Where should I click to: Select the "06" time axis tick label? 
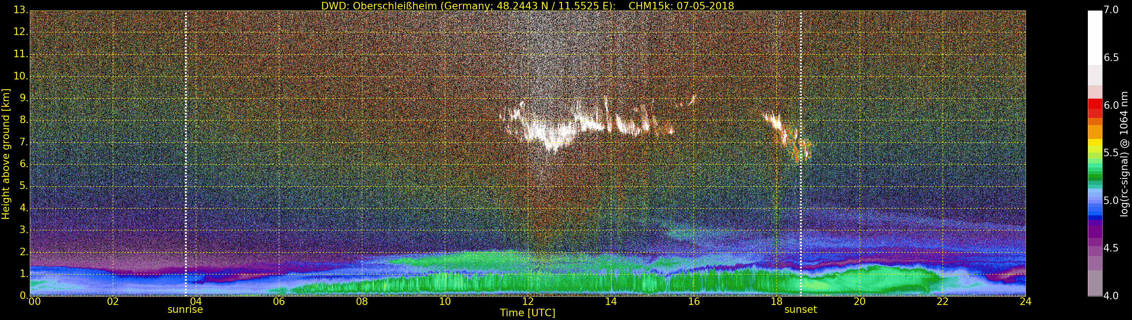[278, 301]
